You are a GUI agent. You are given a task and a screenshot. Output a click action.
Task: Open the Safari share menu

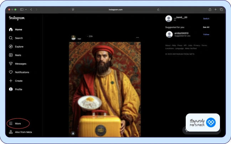pos(210,10)
